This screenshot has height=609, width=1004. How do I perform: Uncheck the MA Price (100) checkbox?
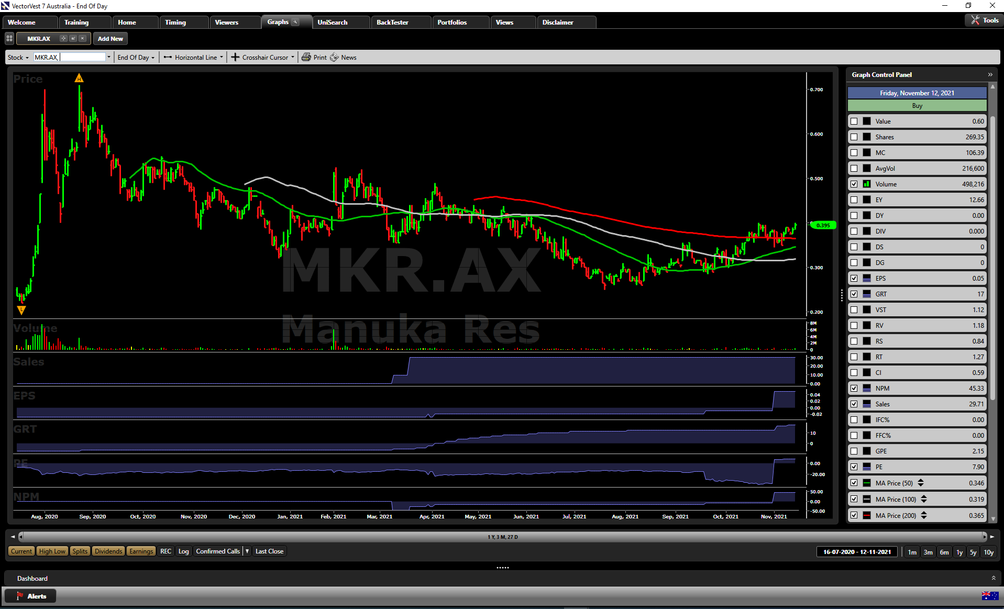(x=854, y=500)
